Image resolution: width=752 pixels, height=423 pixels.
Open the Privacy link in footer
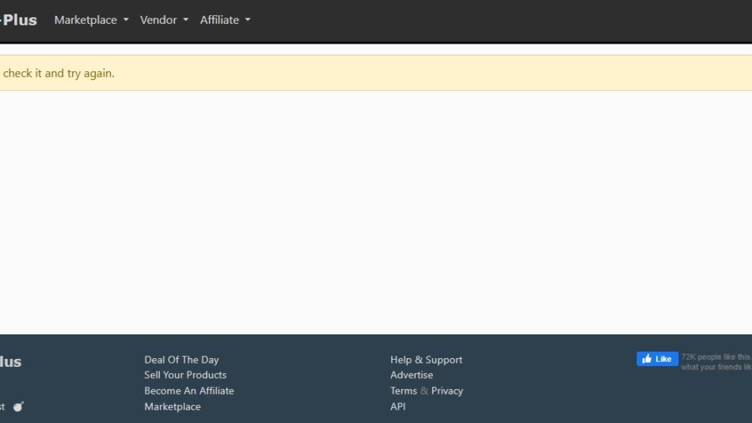447,391
